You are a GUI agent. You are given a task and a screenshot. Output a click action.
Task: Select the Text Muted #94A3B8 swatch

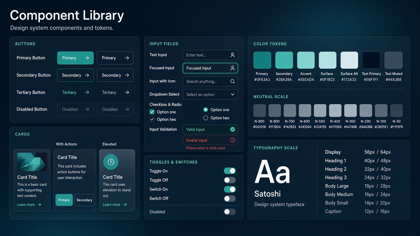click(393, 60)
